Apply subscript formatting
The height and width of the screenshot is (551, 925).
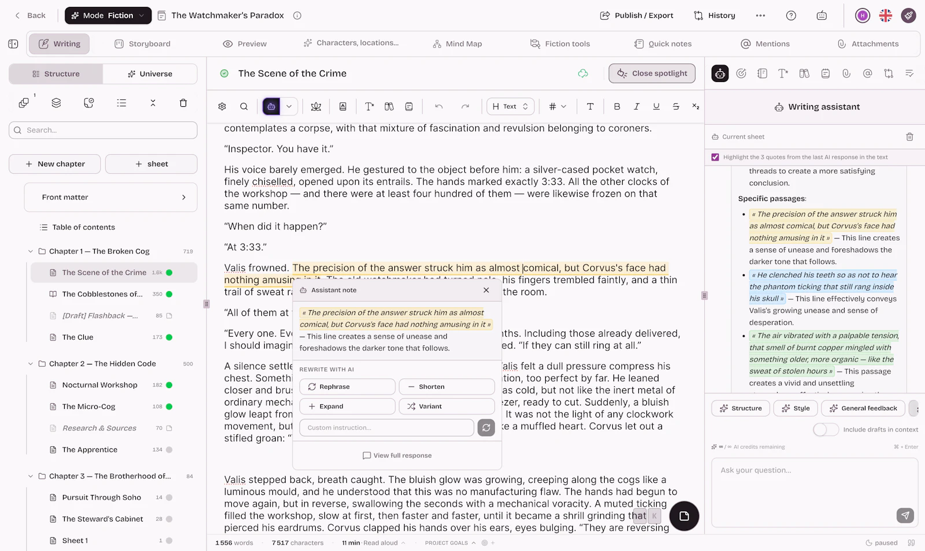tap(695, 106)
